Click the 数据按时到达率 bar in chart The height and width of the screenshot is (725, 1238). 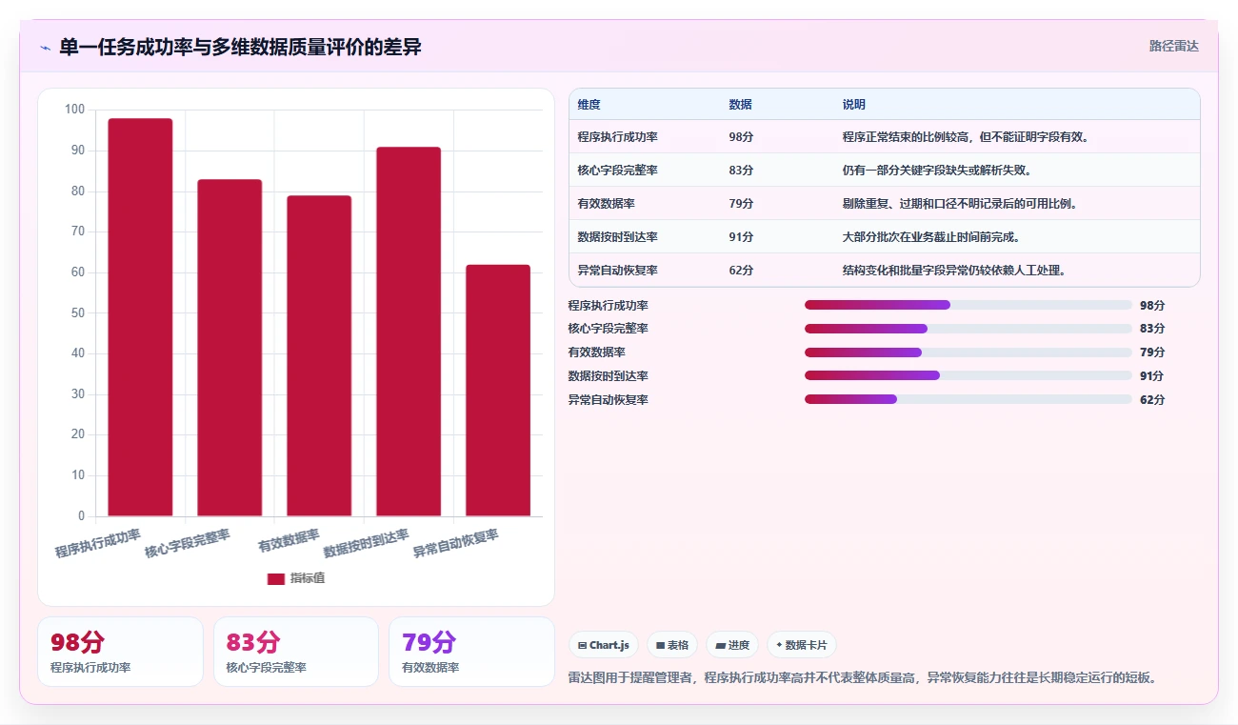(x=409, y=332)
